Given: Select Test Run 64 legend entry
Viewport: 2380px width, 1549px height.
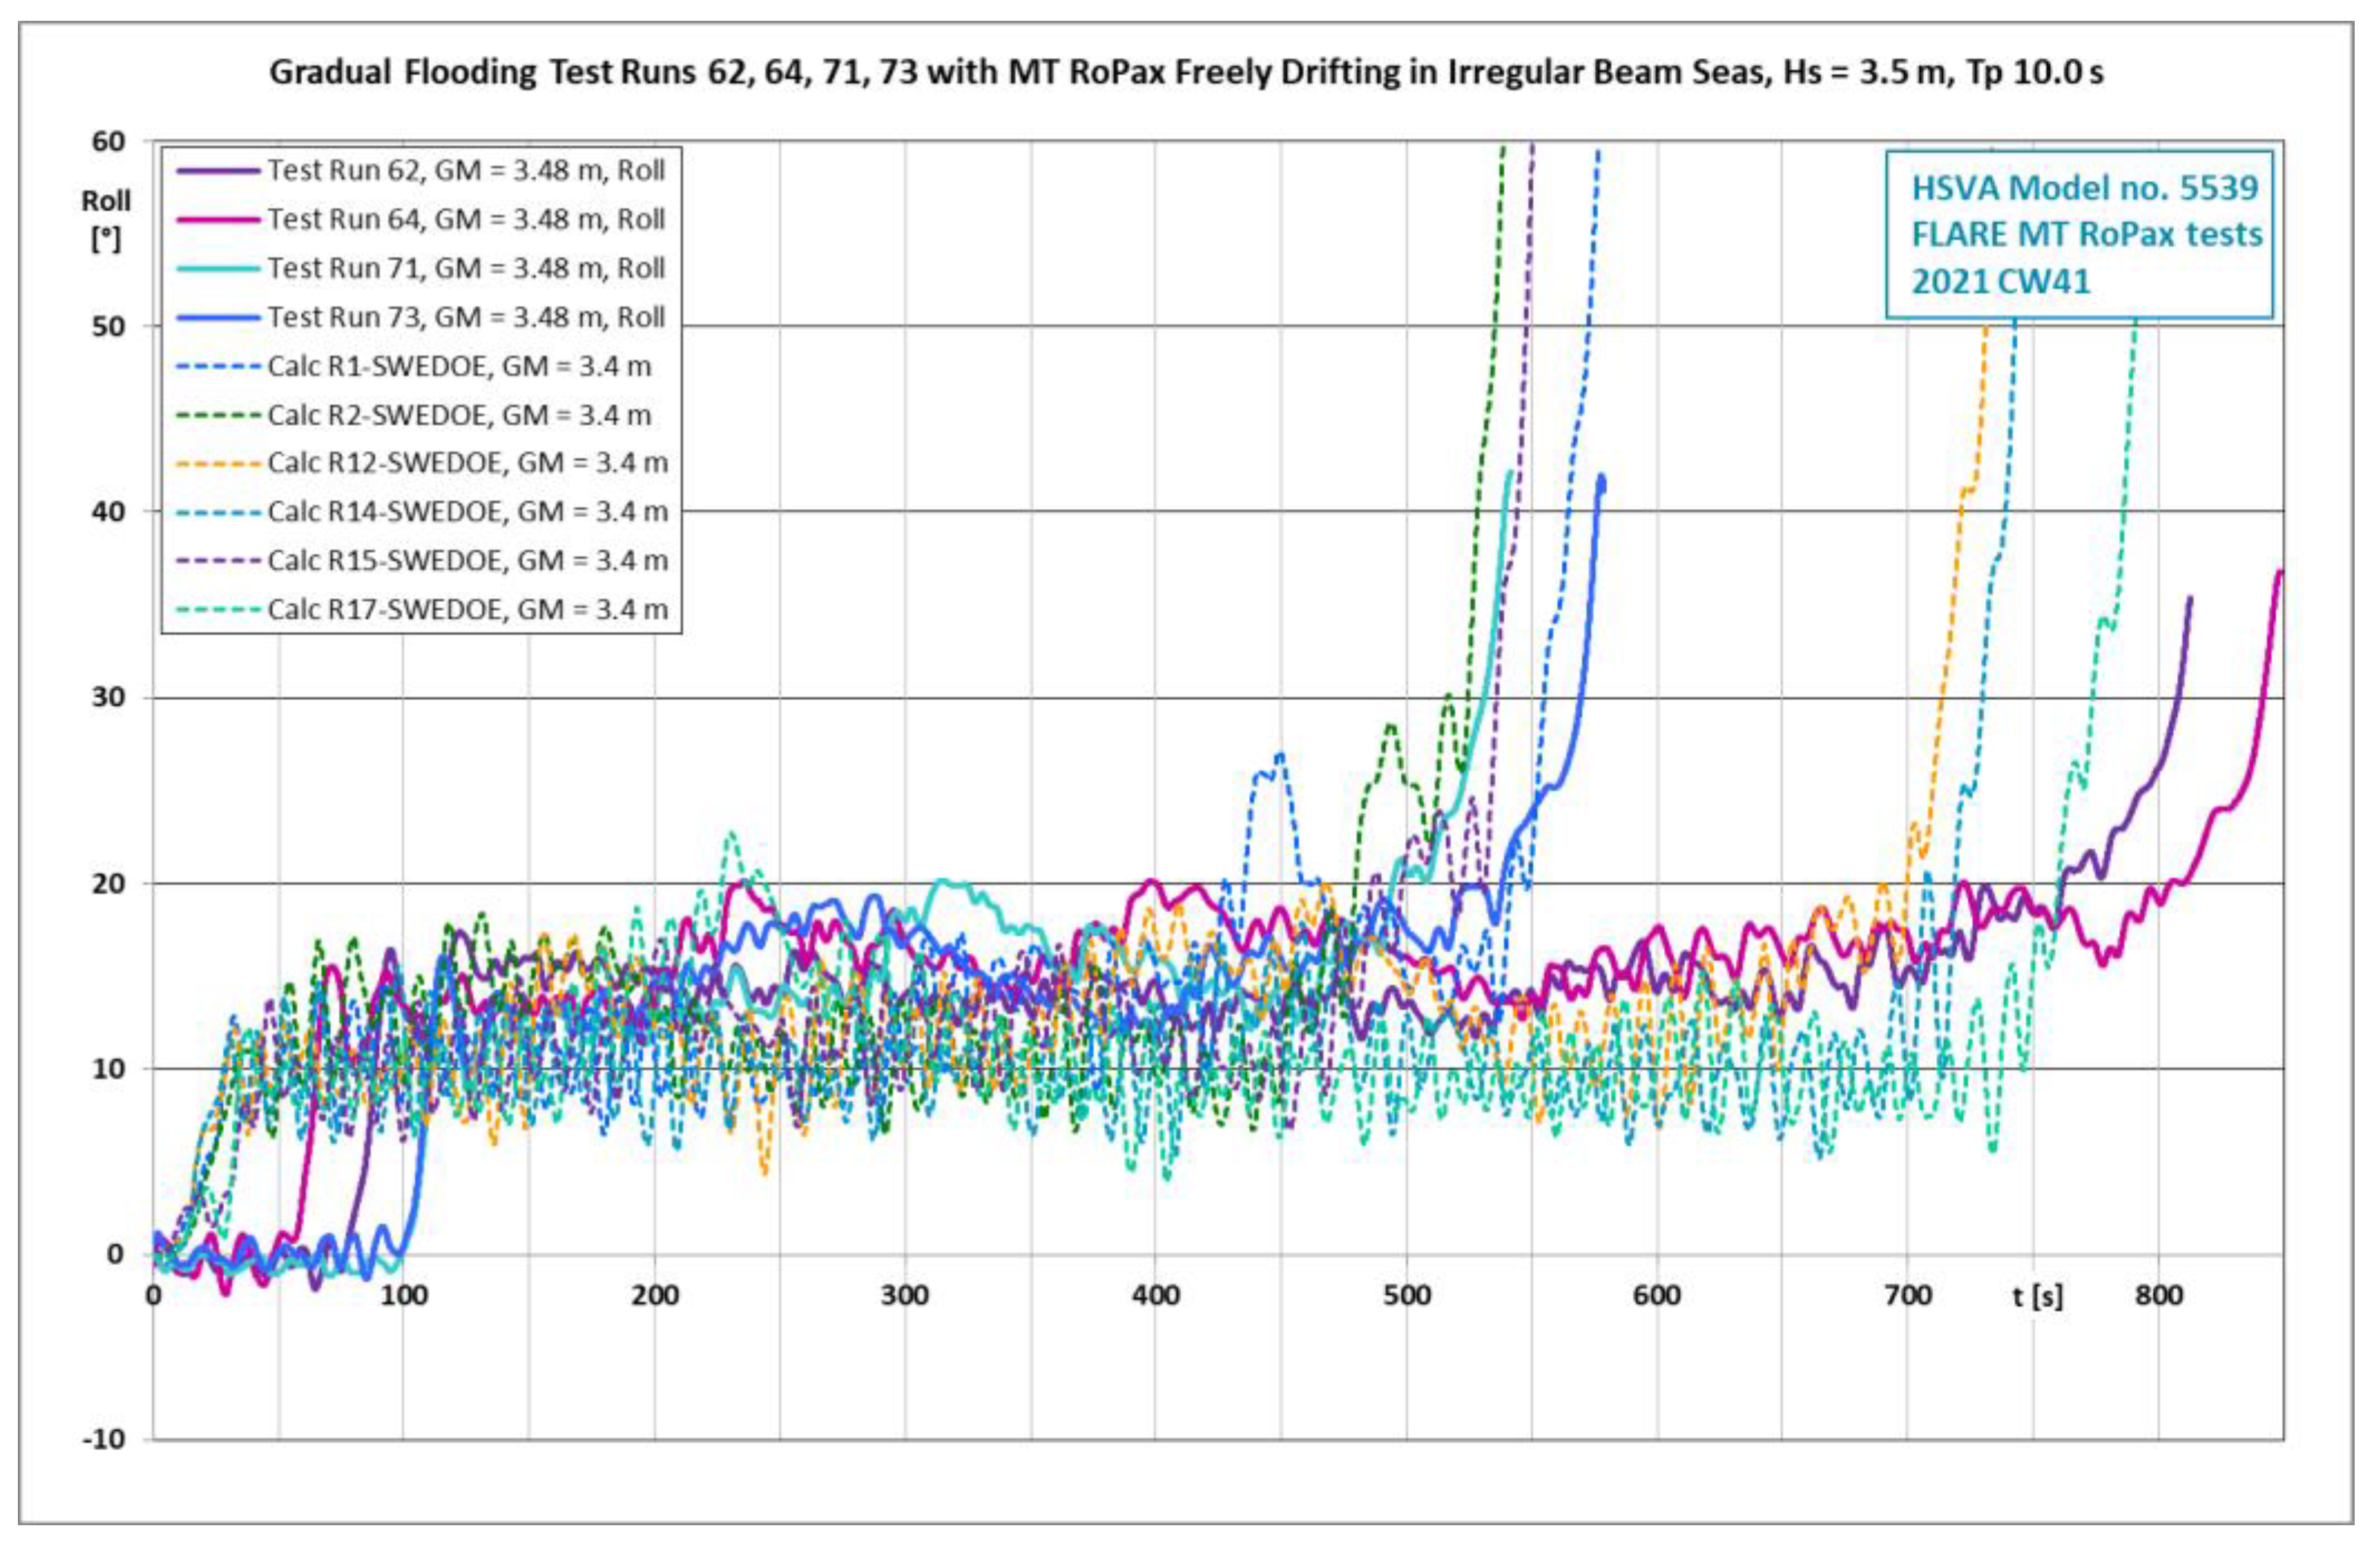Looking at the screenshot, I should [x=465, y=219].
